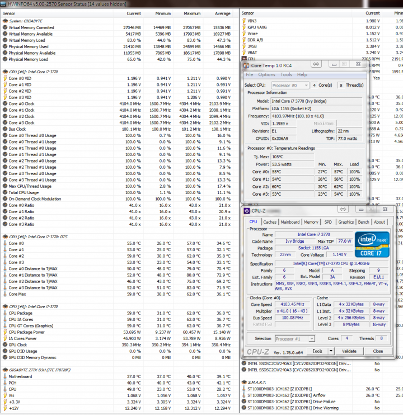Click the CPU-Z double-arrow title button
The image size is (403, 415).
pyautogui.click(x=343, y=209)
